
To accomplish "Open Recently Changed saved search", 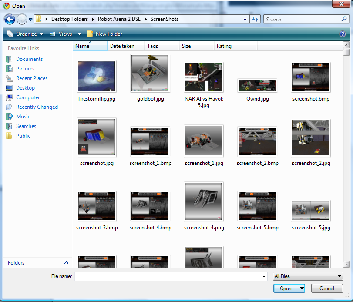I will pos(37,107).
